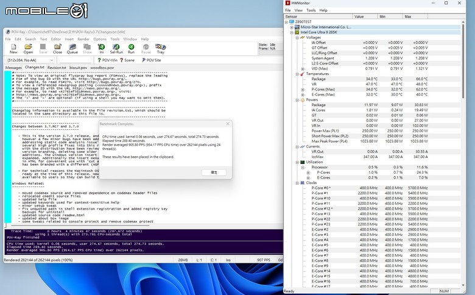Open a file with the Open toolbar icon
Screen dimensions: 475x295
pyautogui.click(x=28, y=49)
